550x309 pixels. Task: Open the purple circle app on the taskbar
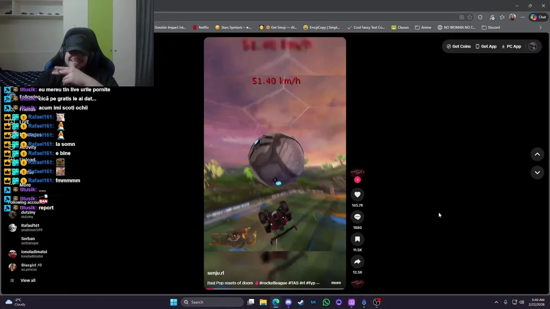click(339, 302)
